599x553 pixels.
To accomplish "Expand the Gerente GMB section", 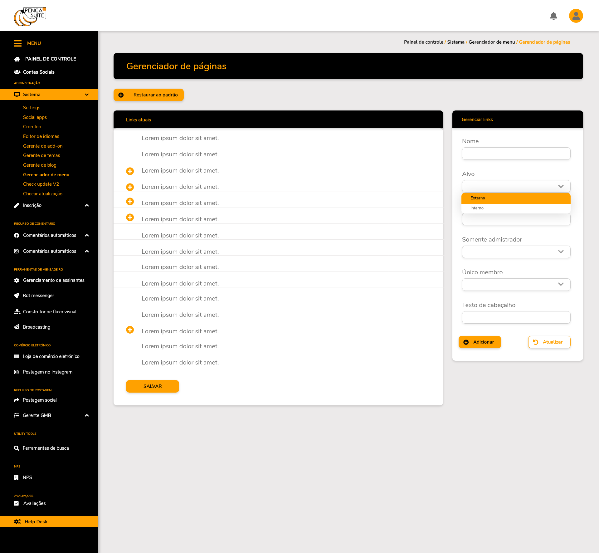I will click(87, 415).
